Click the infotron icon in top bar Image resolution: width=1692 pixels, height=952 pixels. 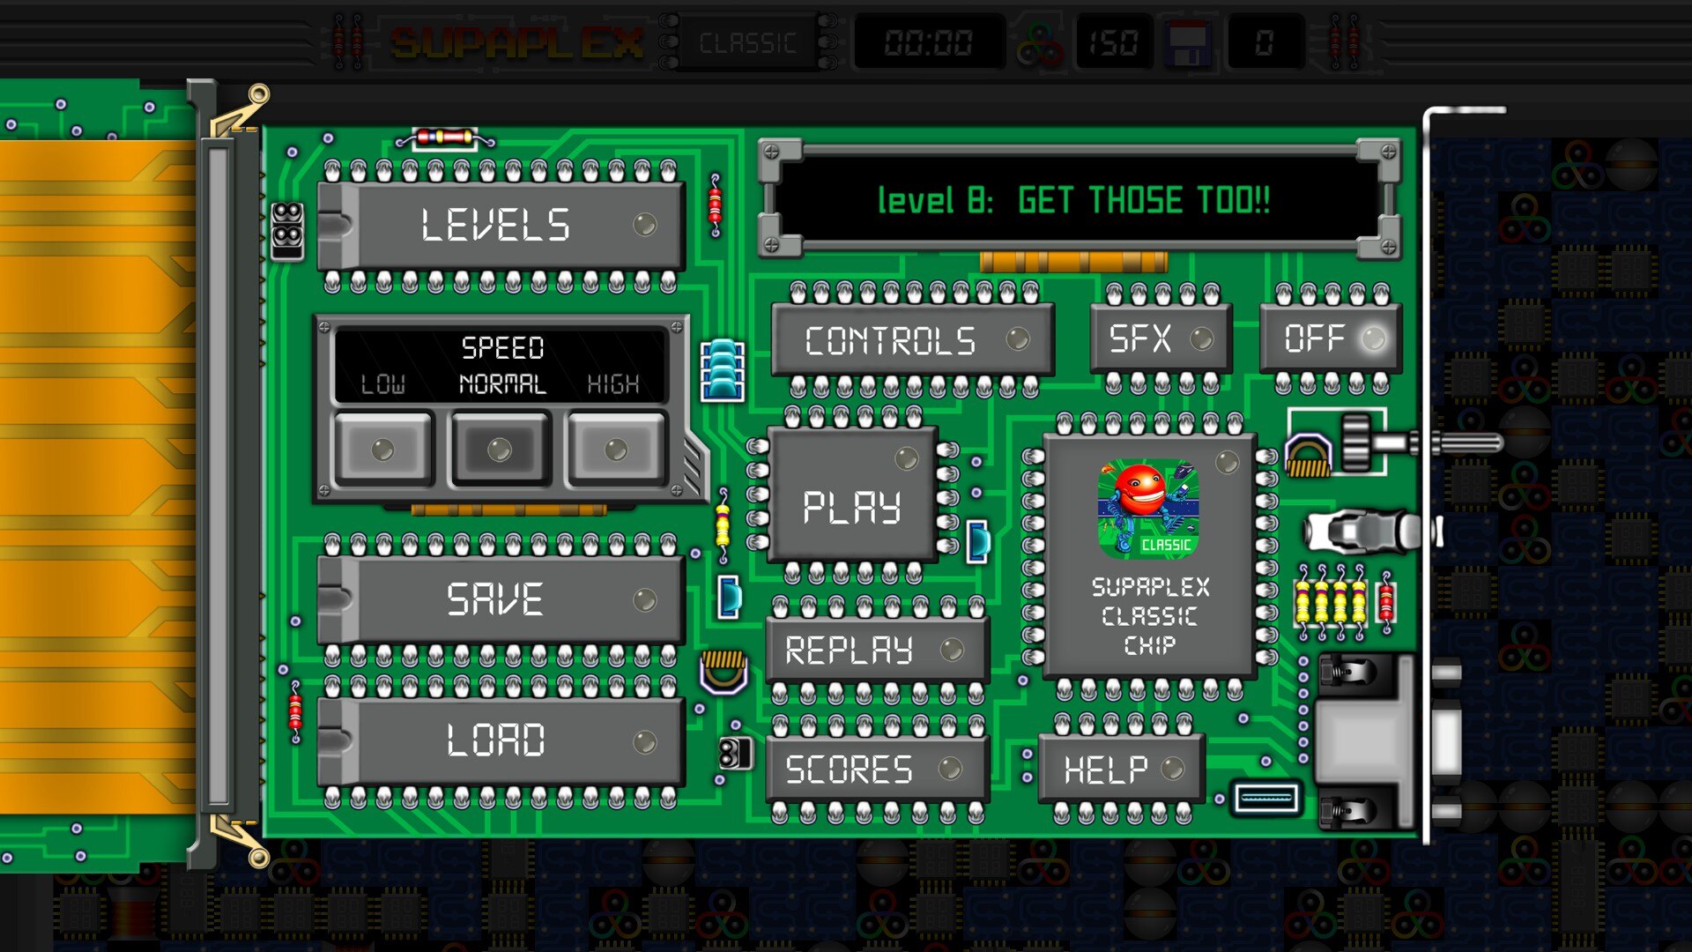pyautogui.click(x=1040, y=42)
